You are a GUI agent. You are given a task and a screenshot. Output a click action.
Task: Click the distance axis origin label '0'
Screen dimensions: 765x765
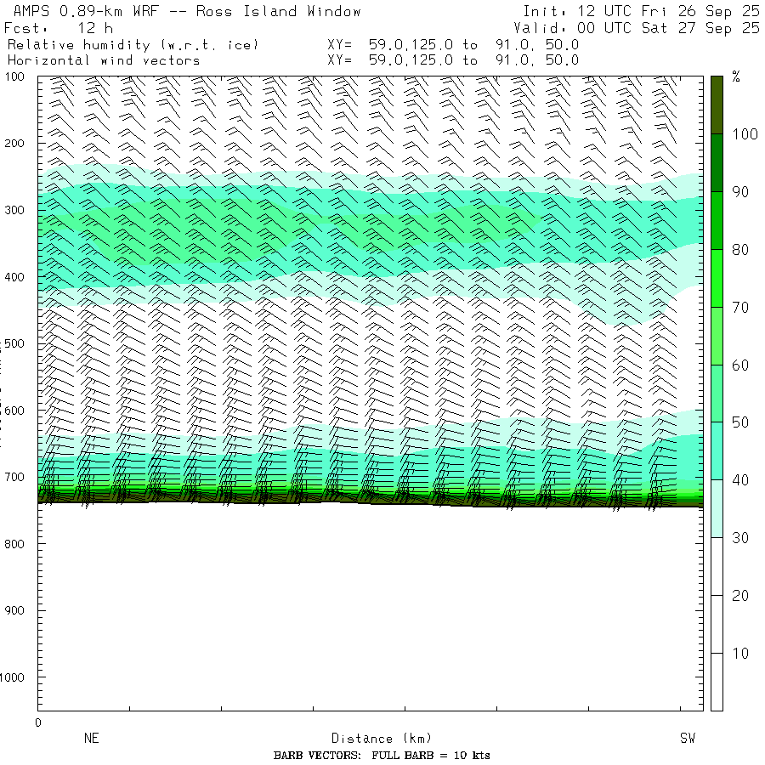tap(38, 723)
